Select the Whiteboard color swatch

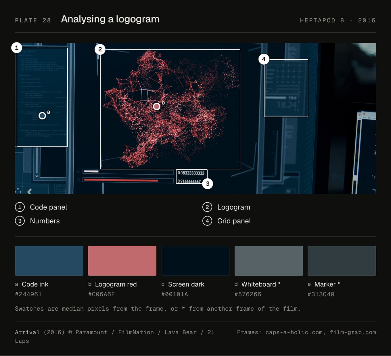pos(269,261)
